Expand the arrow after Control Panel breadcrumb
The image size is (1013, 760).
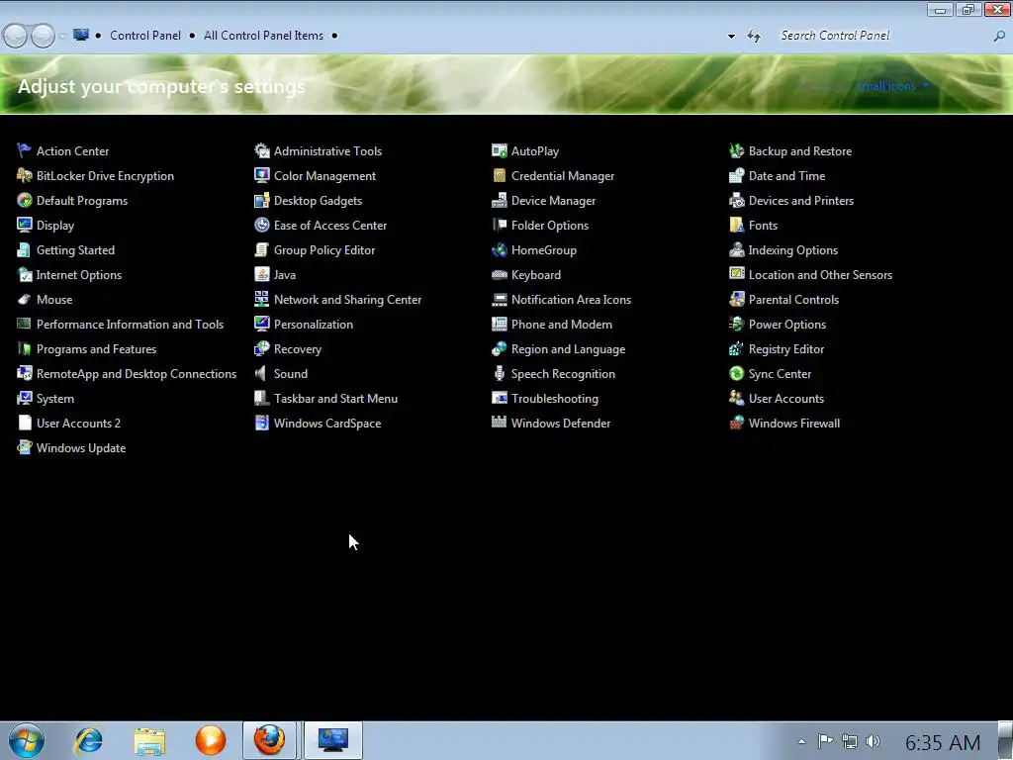192,36
